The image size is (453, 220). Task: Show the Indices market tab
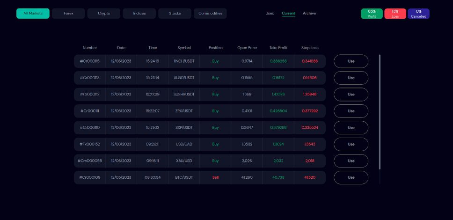point(139,14)
